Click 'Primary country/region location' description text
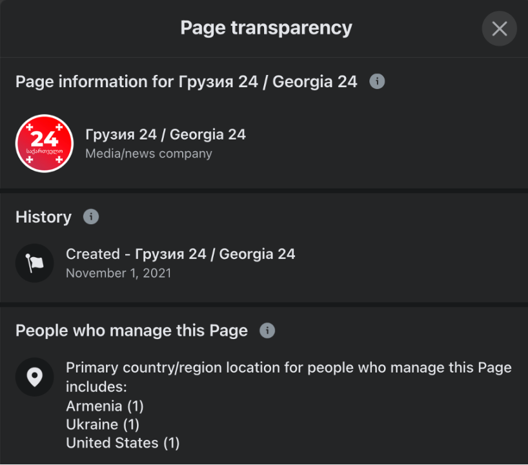The height and width of the screenshot is (465, 528). (x=289, y=377)
